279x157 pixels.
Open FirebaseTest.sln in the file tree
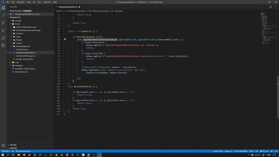pyautogui.click(x=21, y=72)
